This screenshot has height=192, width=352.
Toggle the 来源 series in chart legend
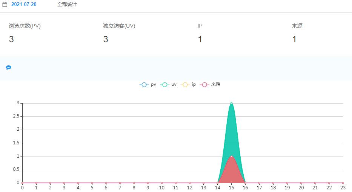210,85
